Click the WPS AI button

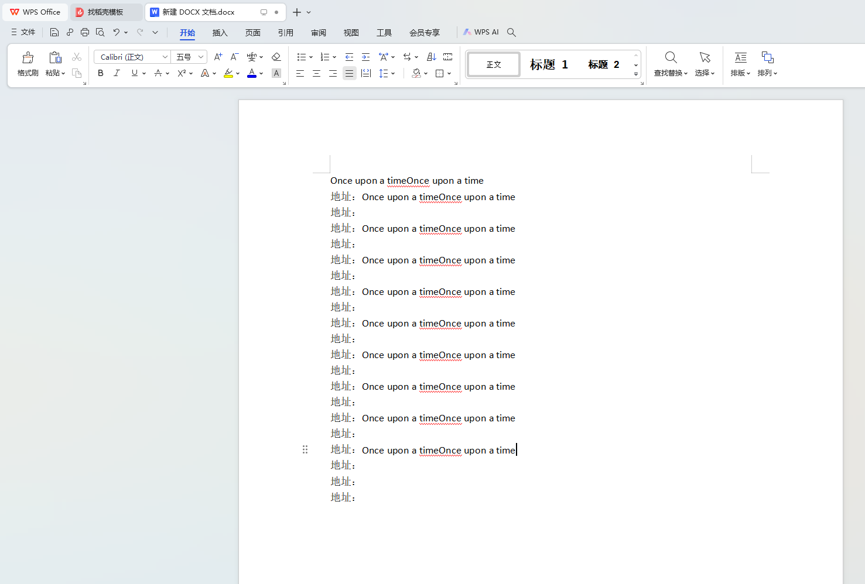(x=481, y=32)
